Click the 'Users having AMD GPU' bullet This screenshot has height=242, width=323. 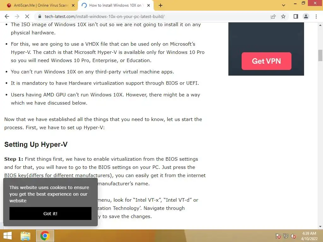[105, 99]
